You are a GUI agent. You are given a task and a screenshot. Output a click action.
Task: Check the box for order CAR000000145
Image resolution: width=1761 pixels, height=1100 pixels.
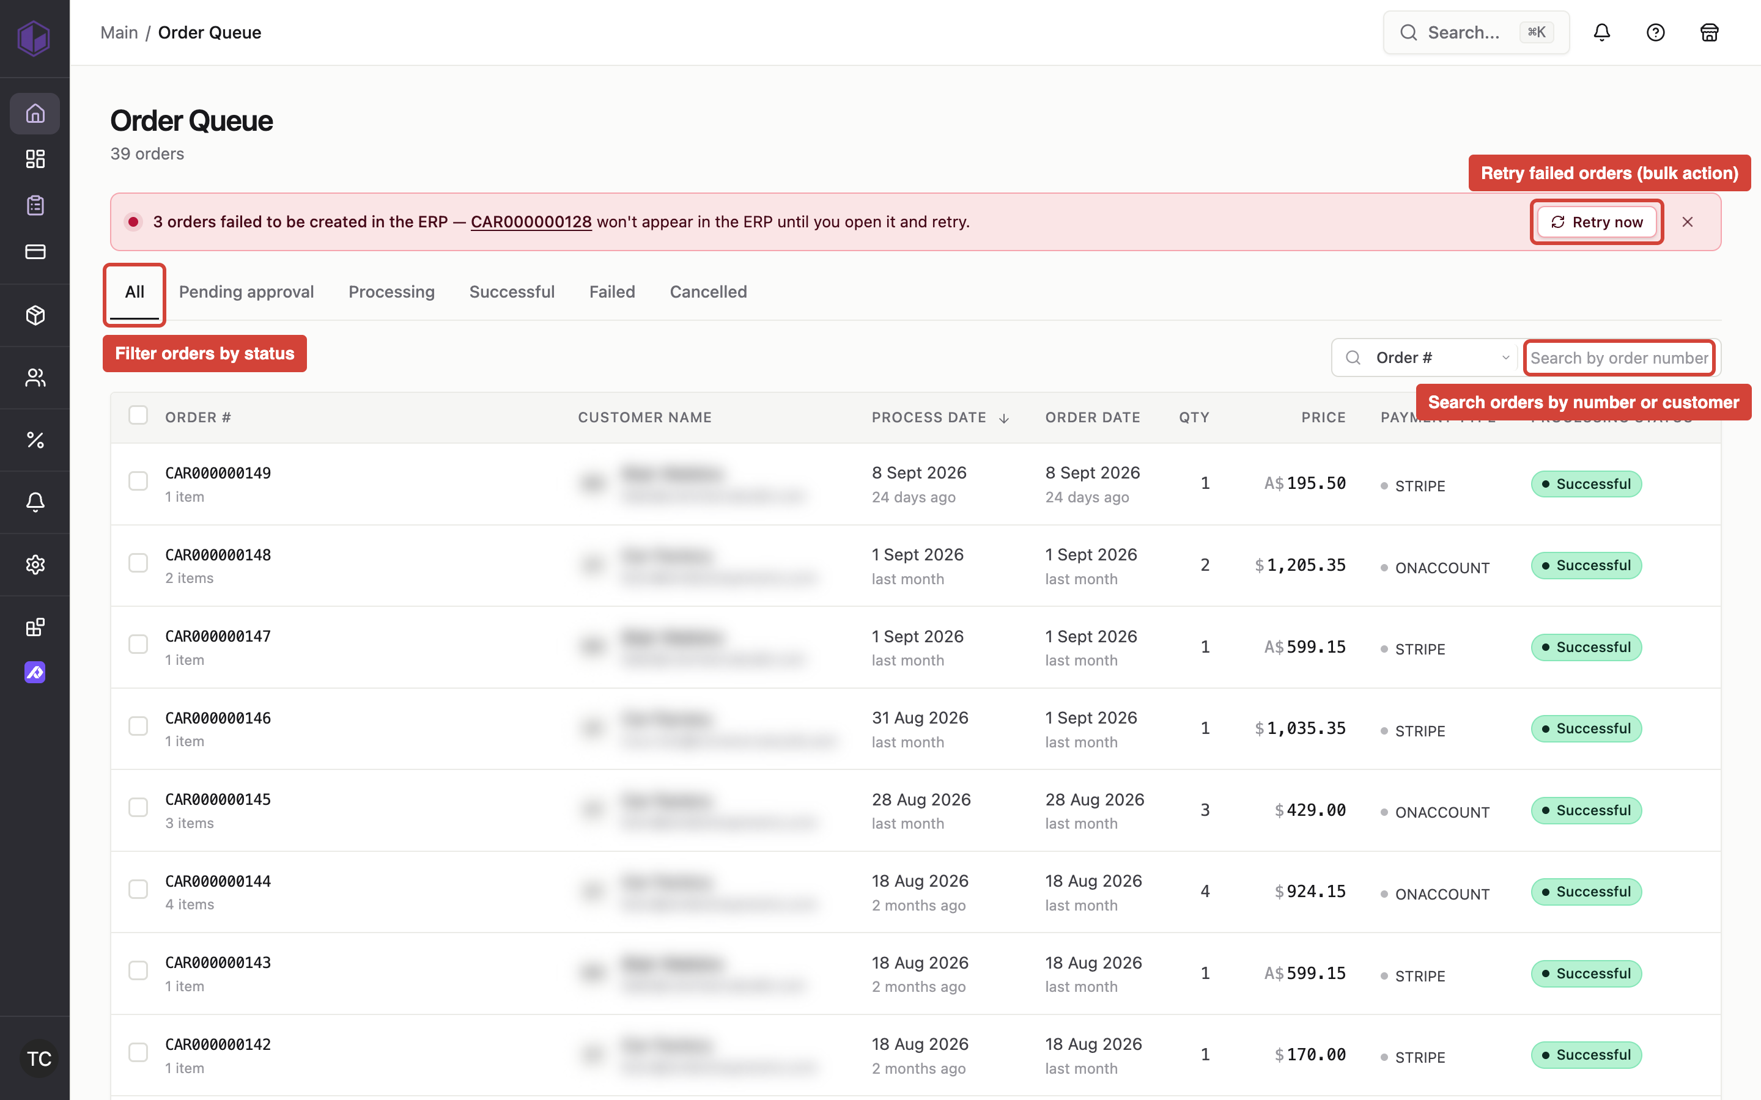138,807
